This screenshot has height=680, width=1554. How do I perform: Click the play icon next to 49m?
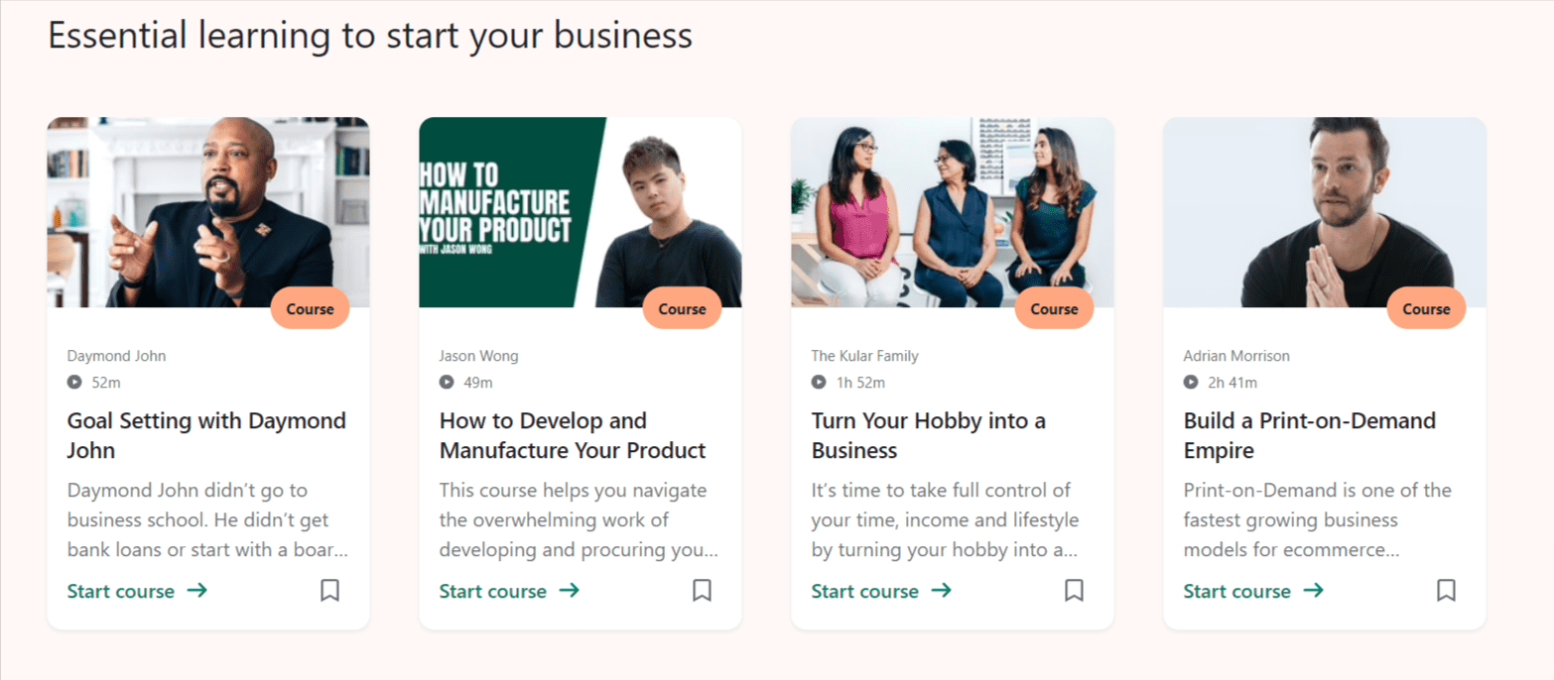(x=446, y=381)
